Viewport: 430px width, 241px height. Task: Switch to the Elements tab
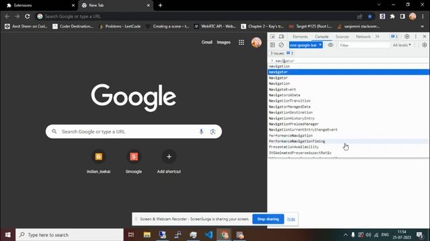[300, 36]
